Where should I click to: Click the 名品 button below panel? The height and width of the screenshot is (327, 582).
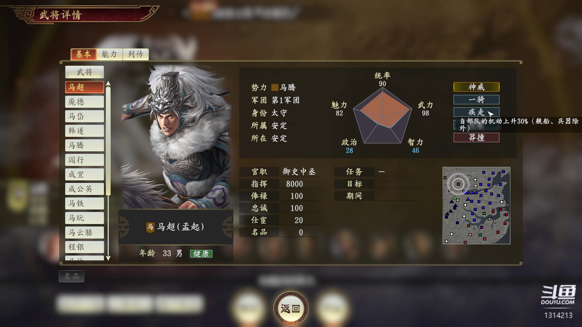click(x=72, y=276)
